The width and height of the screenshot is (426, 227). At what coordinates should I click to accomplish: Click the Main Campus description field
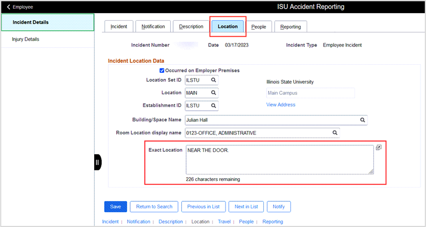pos(310,93)
